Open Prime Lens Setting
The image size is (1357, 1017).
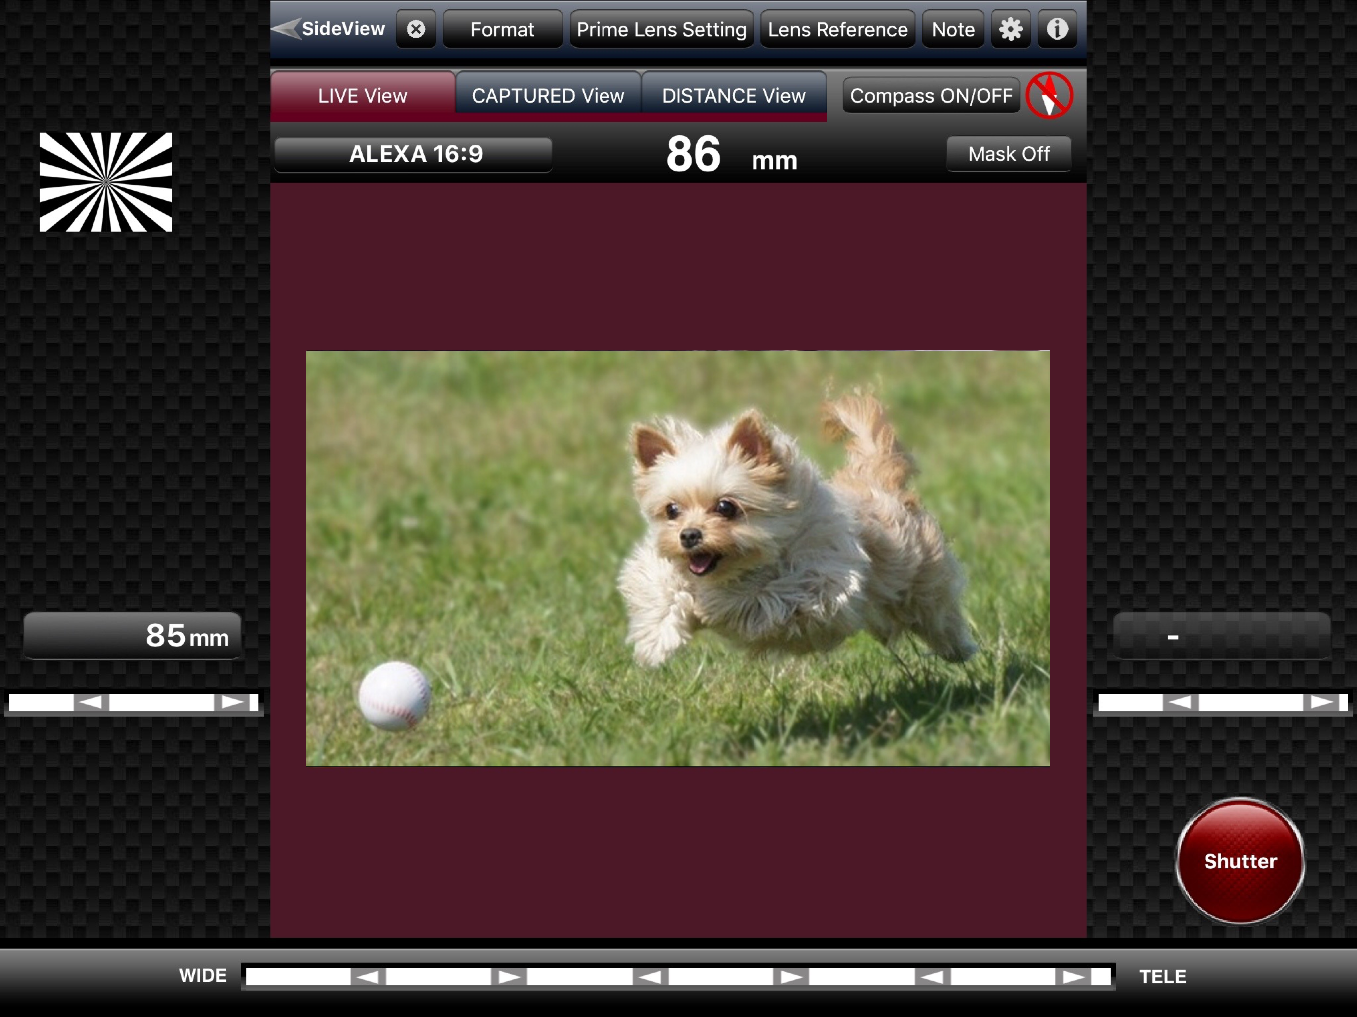click(x=661, y=29)
